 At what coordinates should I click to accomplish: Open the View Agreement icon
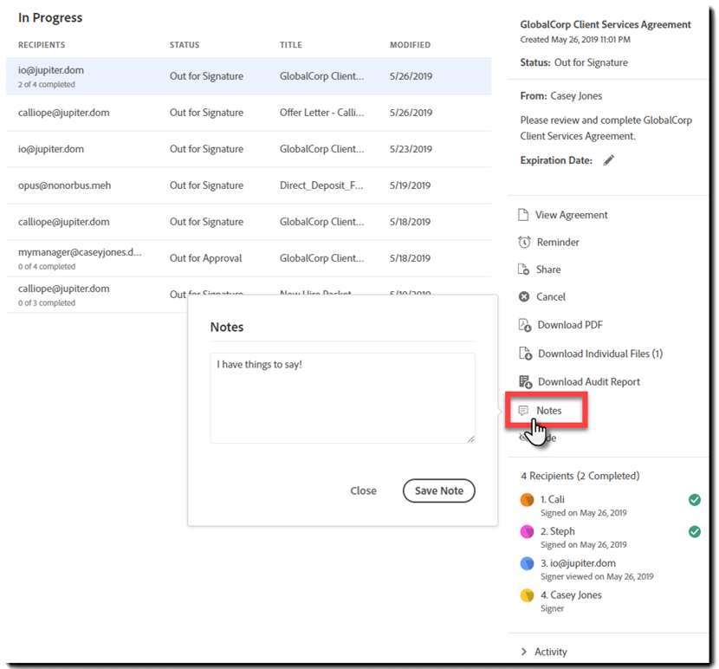tap(522, 214)
